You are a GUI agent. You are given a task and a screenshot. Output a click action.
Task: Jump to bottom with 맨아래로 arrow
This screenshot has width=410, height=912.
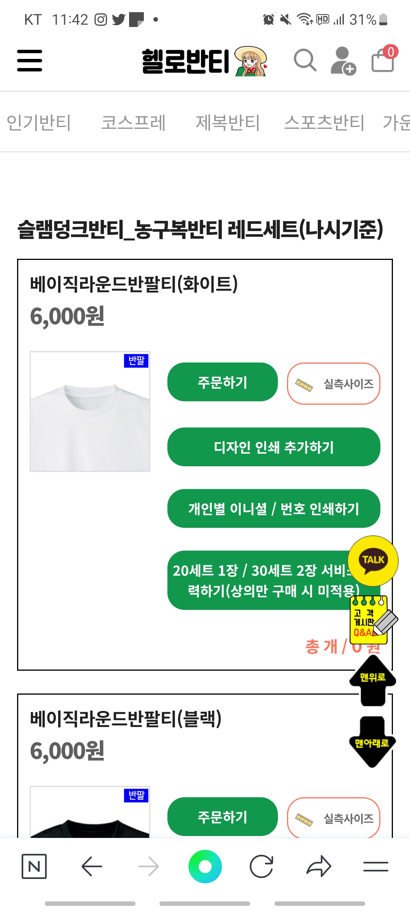coord(372,742)
